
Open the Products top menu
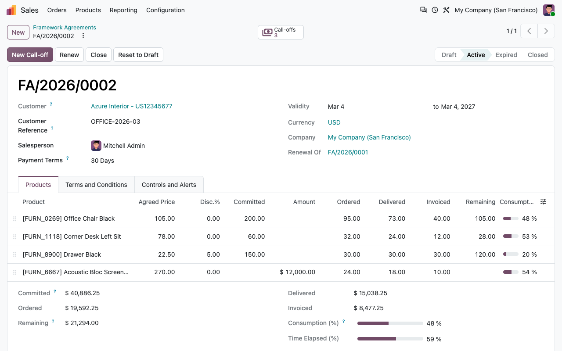pos(88,10)
